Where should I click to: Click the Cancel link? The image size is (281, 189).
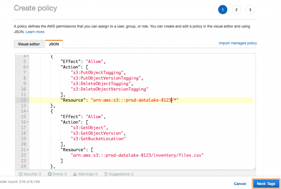point(240,184)
